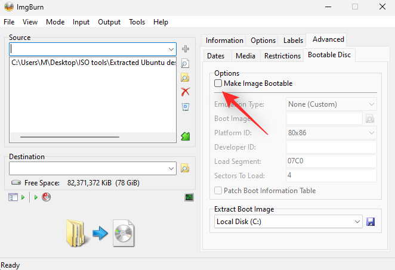
Task: Open the Source path dropdown
Action: pos(171,49)
